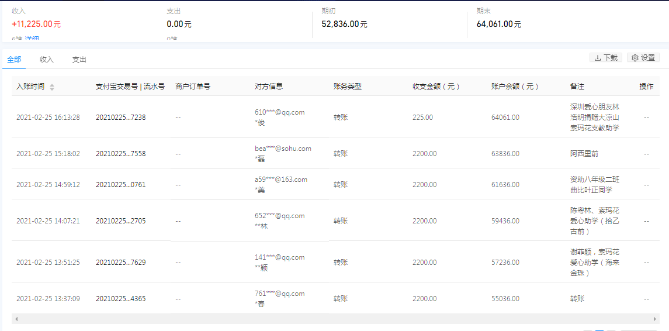Select the row dated 2021-02-25 14:07:21
The image size is (669, 331).
48,221
